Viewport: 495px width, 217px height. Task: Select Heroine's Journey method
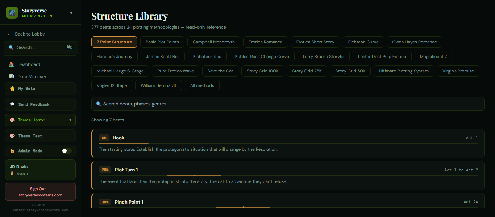pyautogui.click(x=115, y=57)
